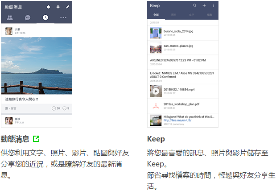
Task: Open the Hi byjune! message thumbnail
Action: tap(156, 120)
